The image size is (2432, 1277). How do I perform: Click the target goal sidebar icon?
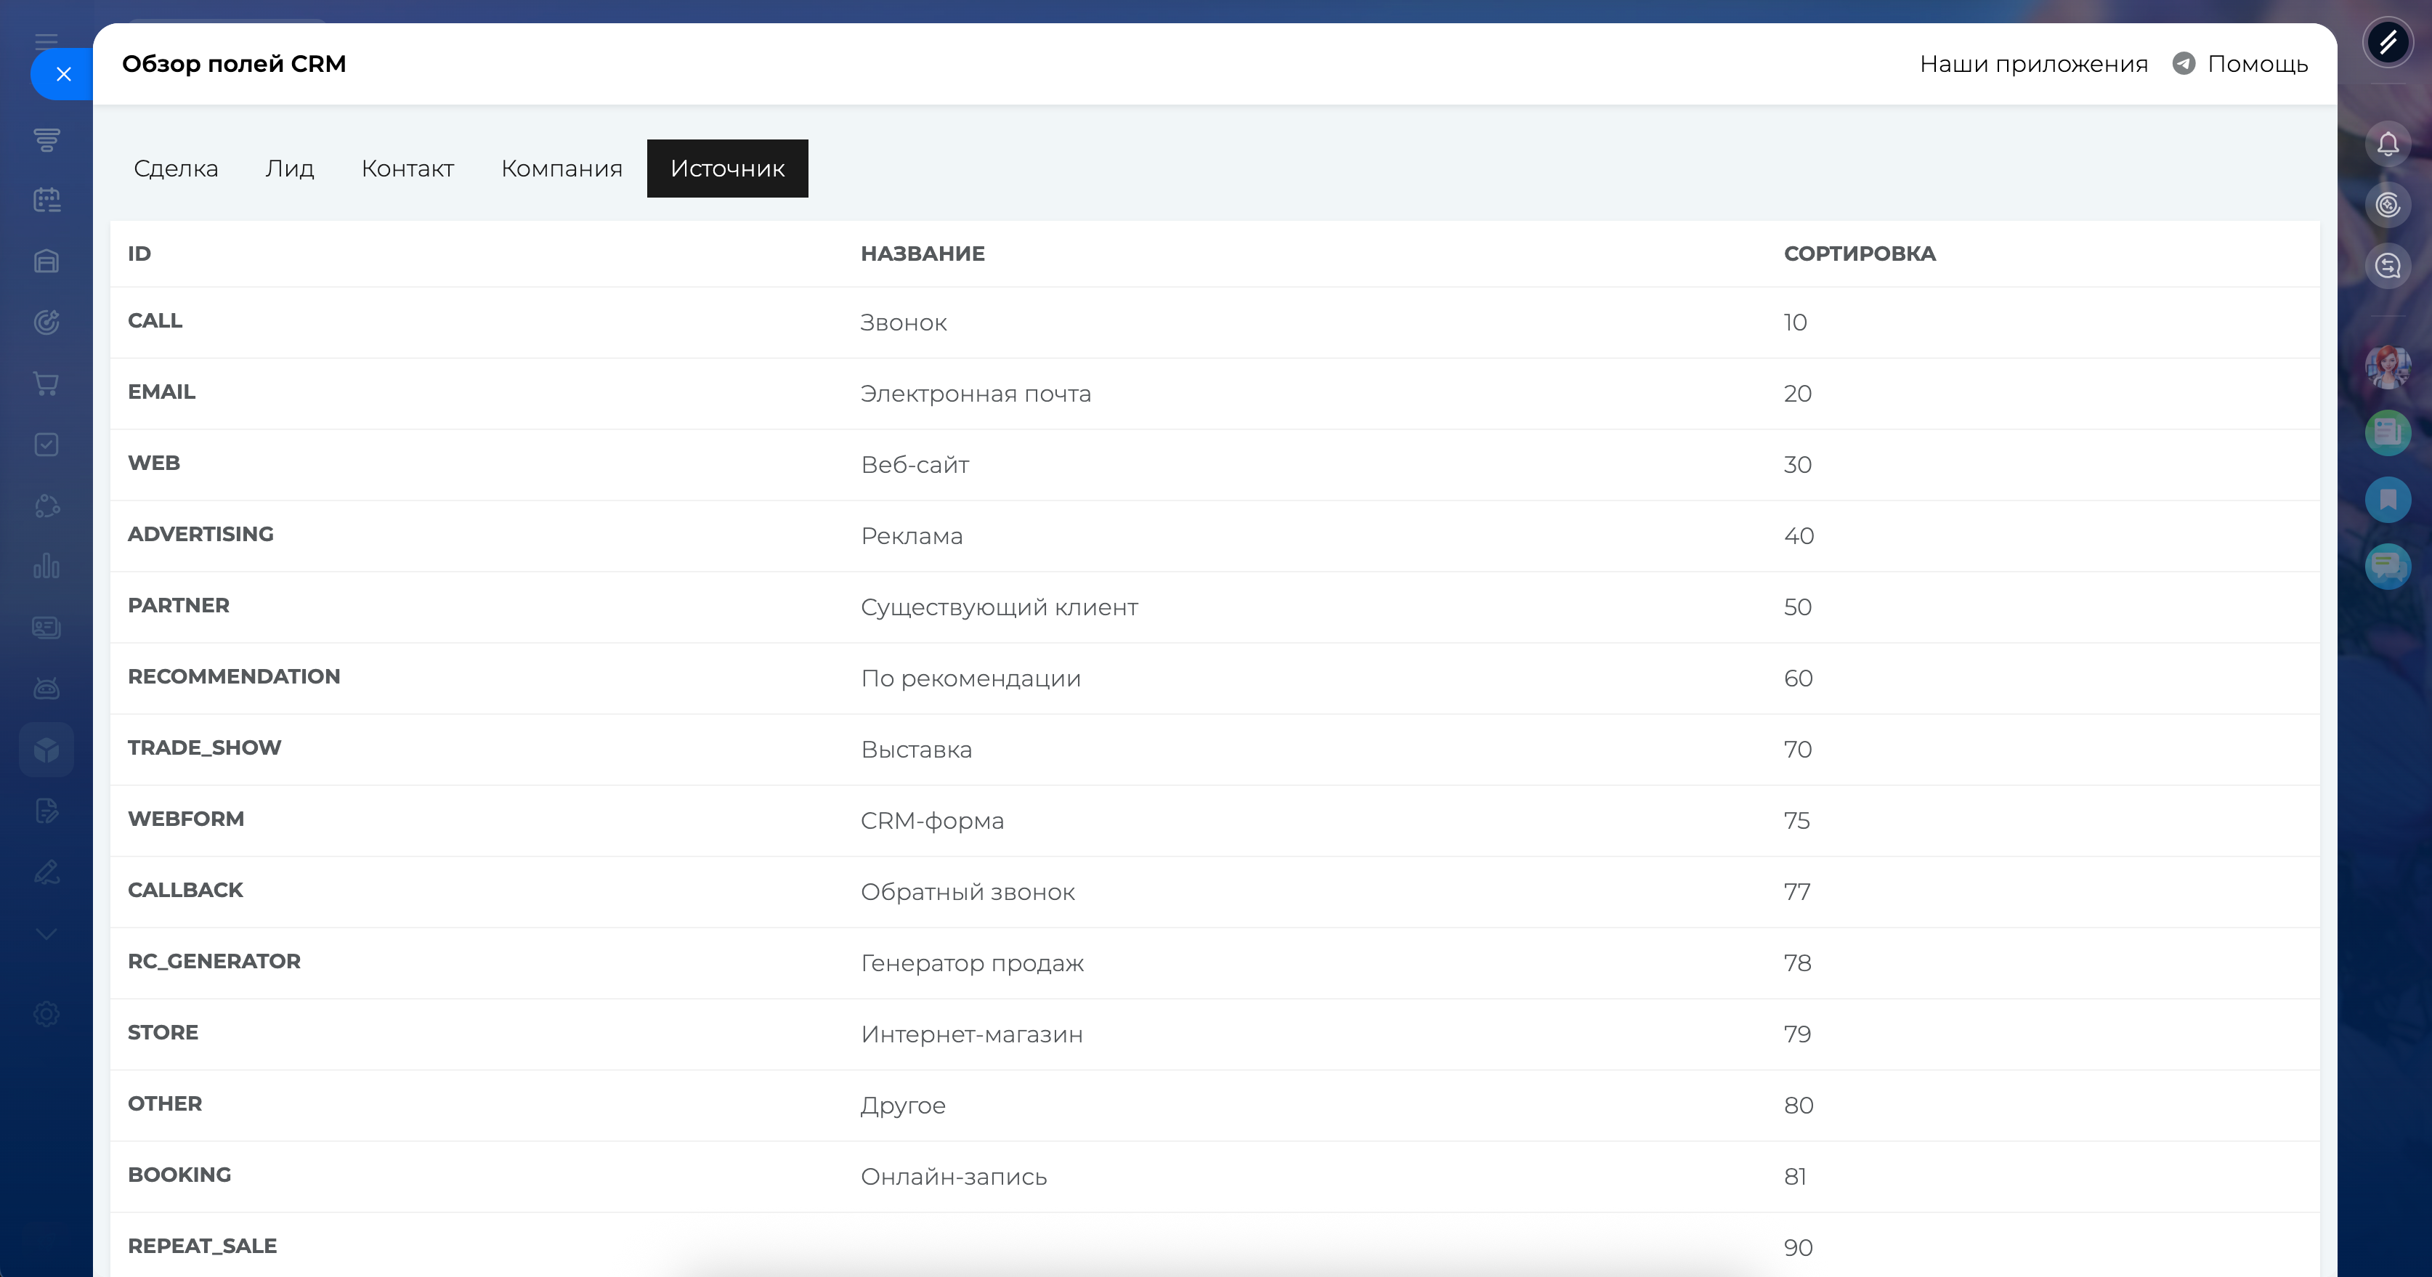click(x=46, y=322)
